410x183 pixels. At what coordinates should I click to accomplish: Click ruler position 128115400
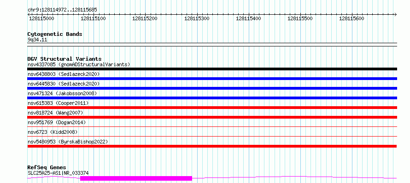(248, 18)
